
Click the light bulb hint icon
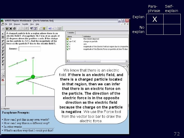(x=44, y=28)
